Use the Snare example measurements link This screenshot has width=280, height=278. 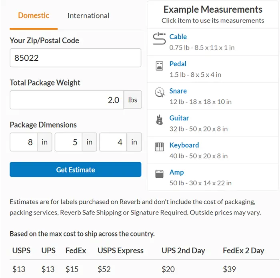pyautogui.click(x=178, y=91)
